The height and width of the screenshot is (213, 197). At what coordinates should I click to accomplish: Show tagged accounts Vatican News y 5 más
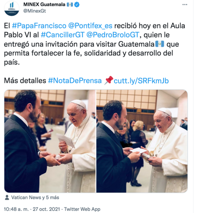[35, 198]
